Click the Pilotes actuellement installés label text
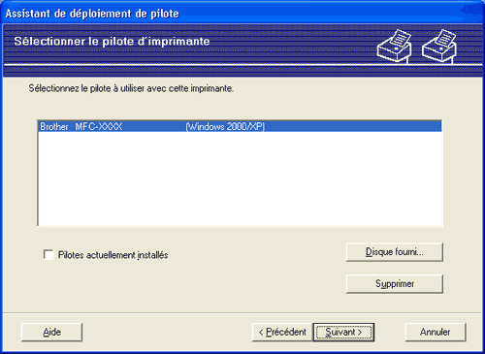Viewport: 485px width, 354px height. (x=113, y=255)
